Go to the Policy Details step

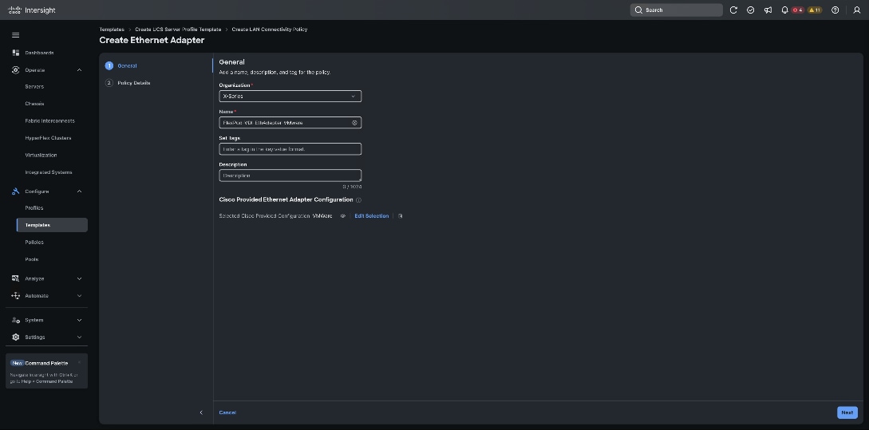click(133, 83)
